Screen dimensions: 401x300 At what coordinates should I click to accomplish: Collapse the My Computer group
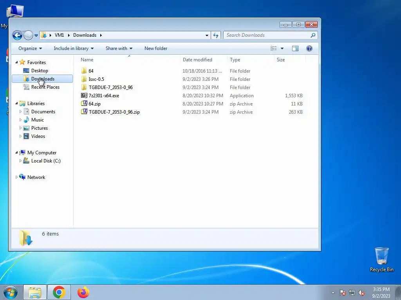[x=16, y=153]
